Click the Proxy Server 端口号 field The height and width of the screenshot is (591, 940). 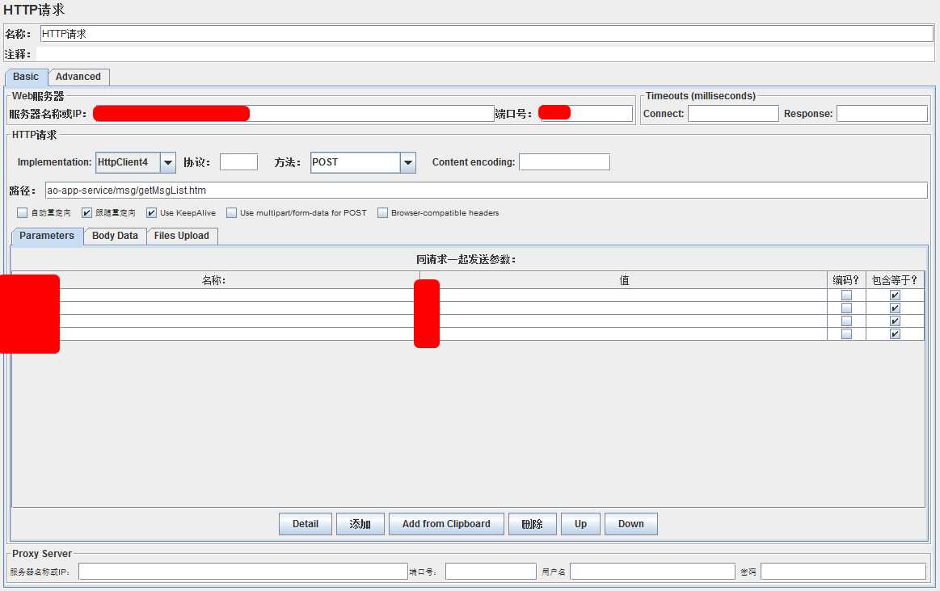[x=491, y=572]
